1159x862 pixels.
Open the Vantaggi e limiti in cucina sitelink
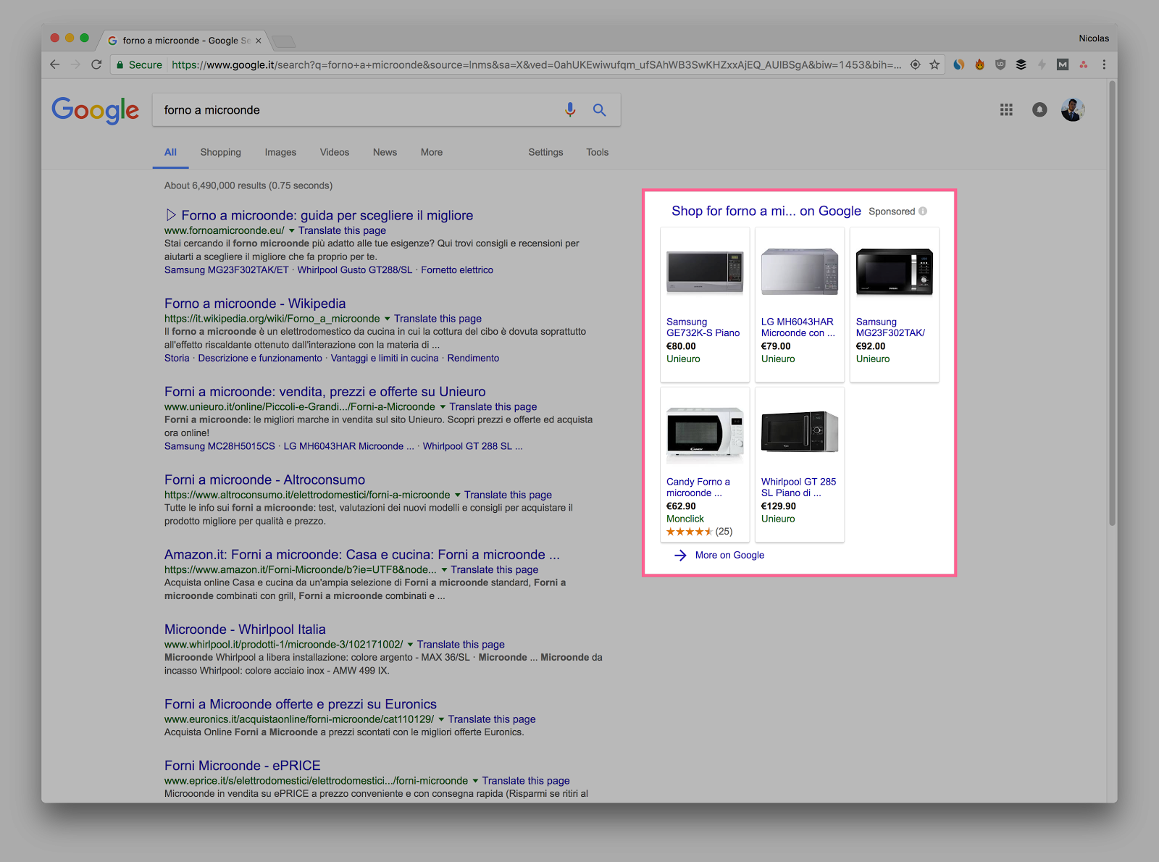[385, 359]
